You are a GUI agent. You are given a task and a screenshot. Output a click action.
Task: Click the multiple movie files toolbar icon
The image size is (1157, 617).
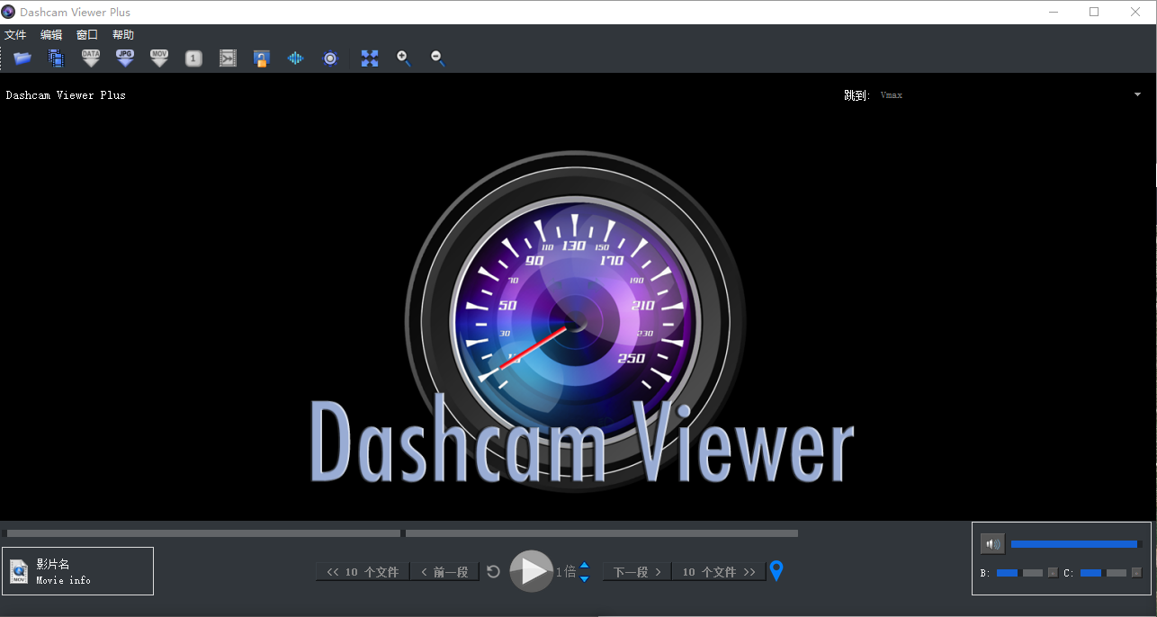[x=57, y=58]
